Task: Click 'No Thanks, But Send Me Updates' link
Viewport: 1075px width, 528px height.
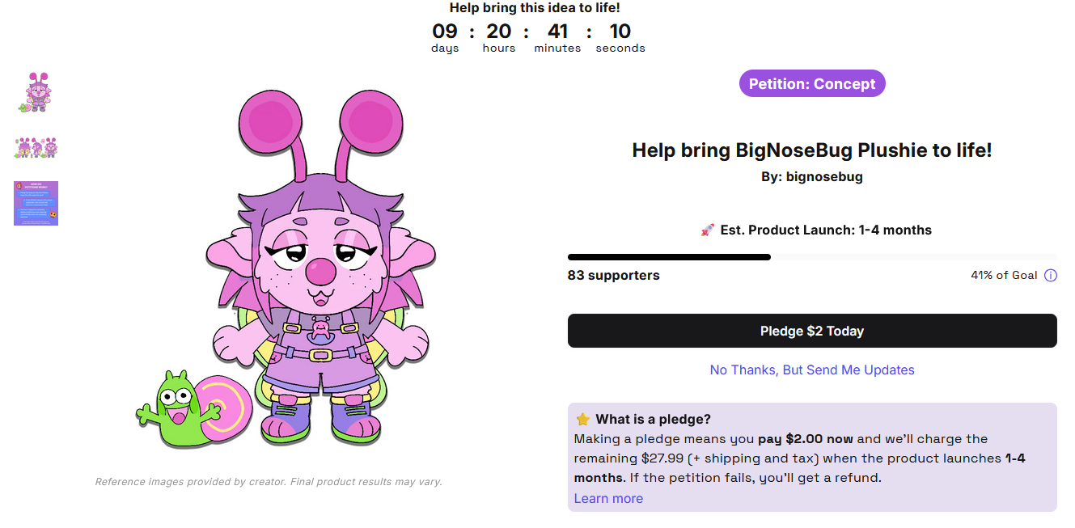Action: (812, 370)
